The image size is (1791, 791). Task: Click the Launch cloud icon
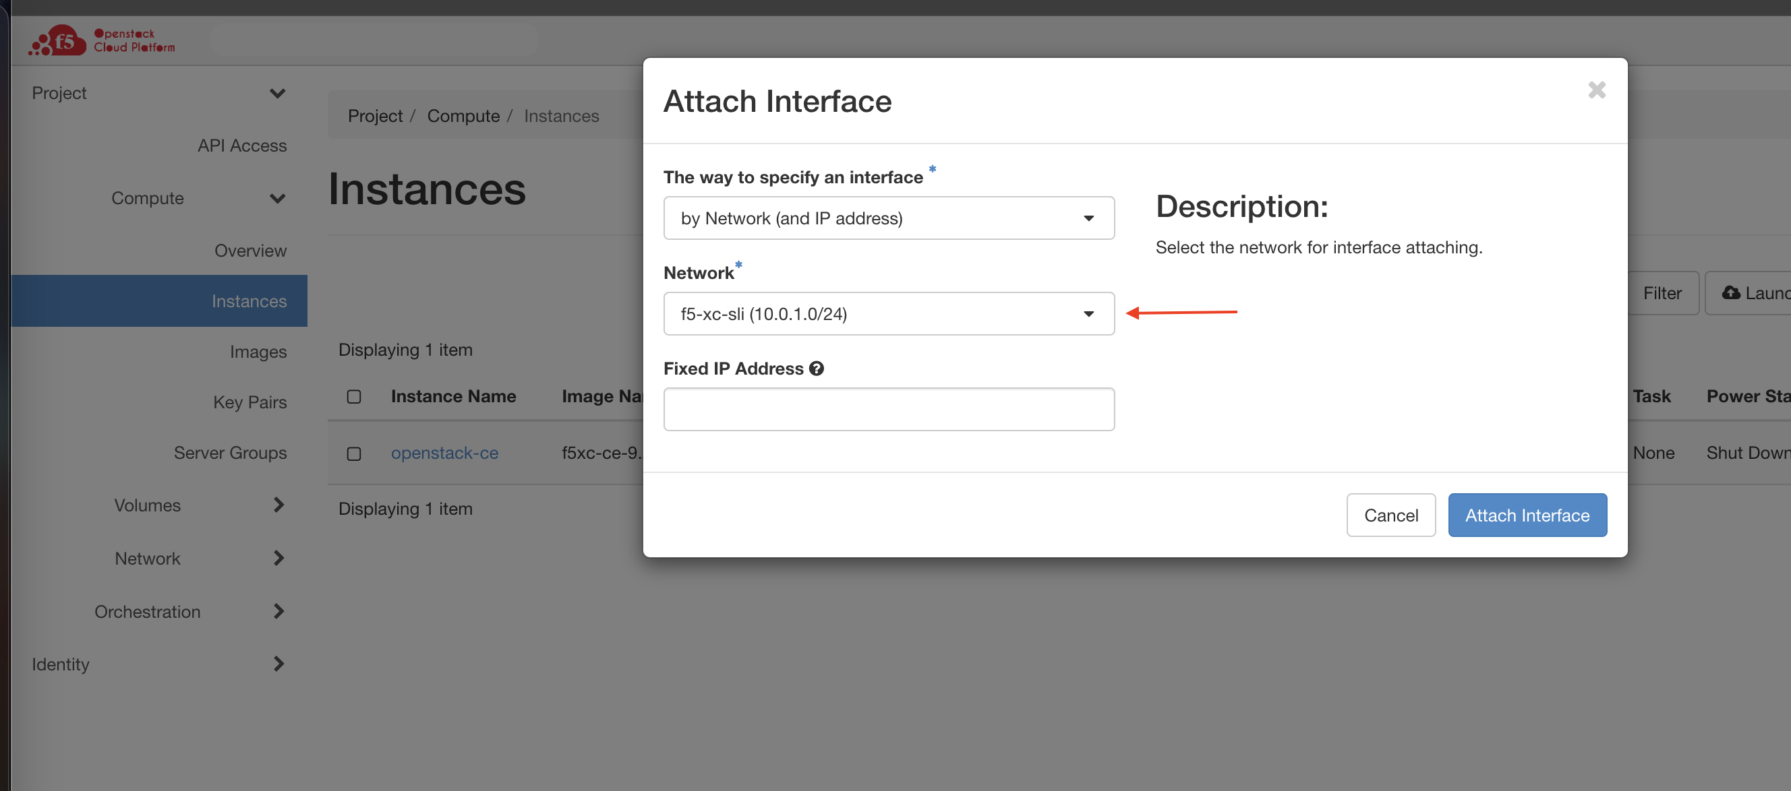pyautogui.click(x=1732, y=292)
